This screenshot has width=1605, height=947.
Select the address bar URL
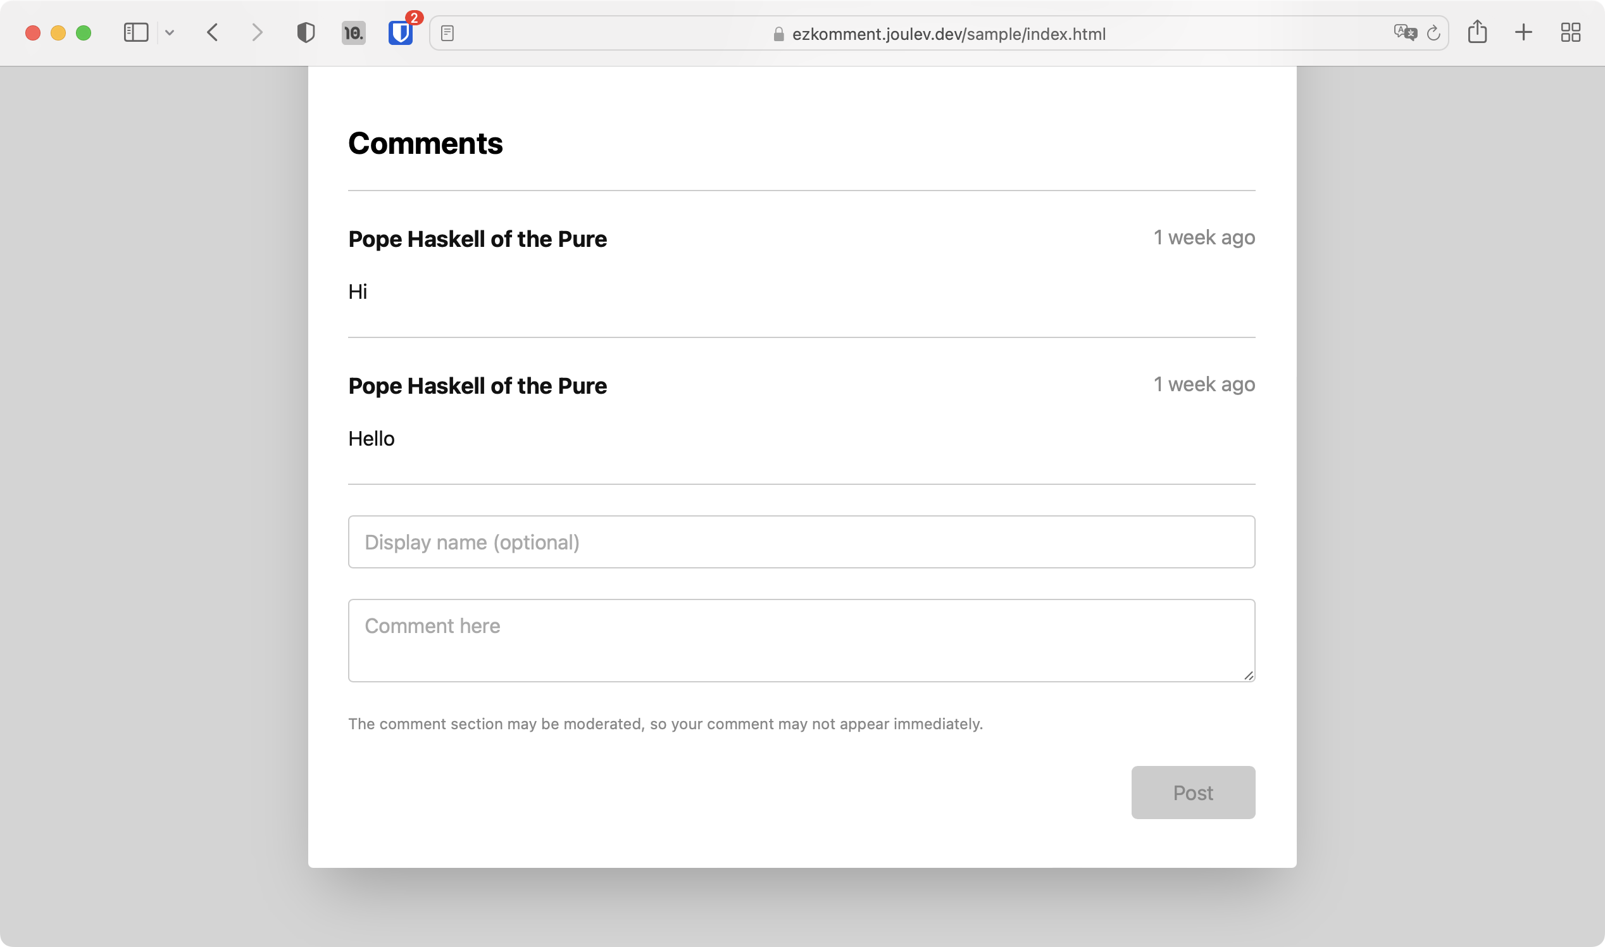[x=949, y=34]
